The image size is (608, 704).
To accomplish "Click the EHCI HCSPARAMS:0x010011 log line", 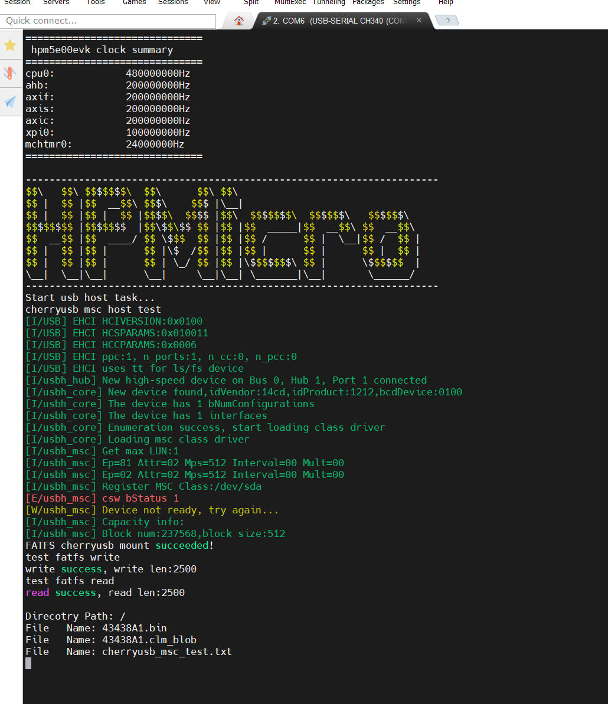I will tap(117, 333).
